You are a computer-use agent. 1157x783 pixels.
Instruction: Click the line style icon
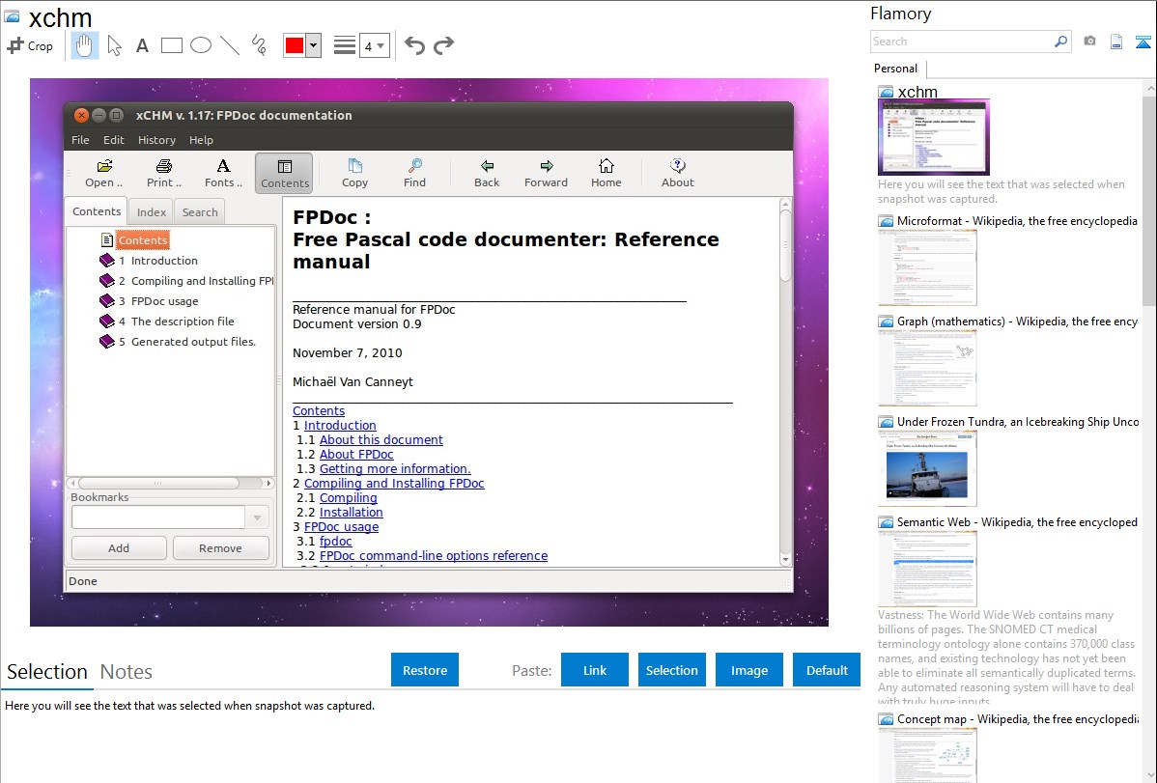click(x=344, y=45)
